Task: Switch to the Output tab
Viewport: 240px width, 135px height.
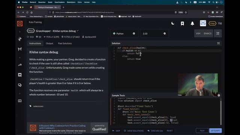Action: pyautogui.click(x=49, y=43)
